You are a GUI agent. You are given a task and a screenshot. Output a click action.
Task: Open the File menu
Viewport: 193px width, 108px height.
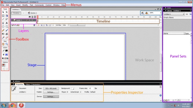point(3,5)
